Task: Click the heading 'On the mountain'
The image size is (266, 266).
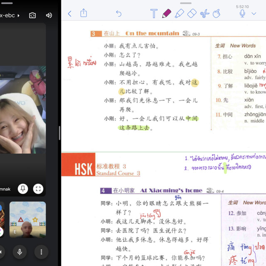Action: [x=152, y=33]
